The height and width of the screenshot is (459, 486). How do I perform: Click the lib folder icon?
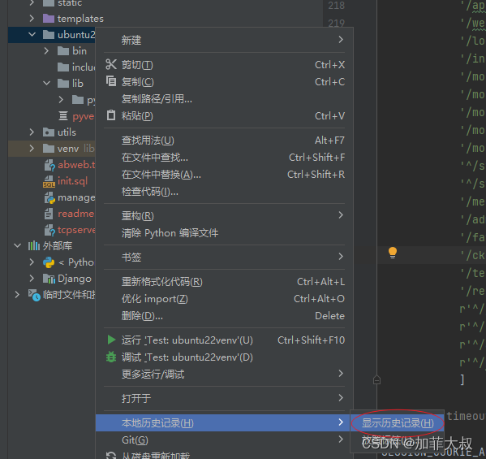(63, 83)
